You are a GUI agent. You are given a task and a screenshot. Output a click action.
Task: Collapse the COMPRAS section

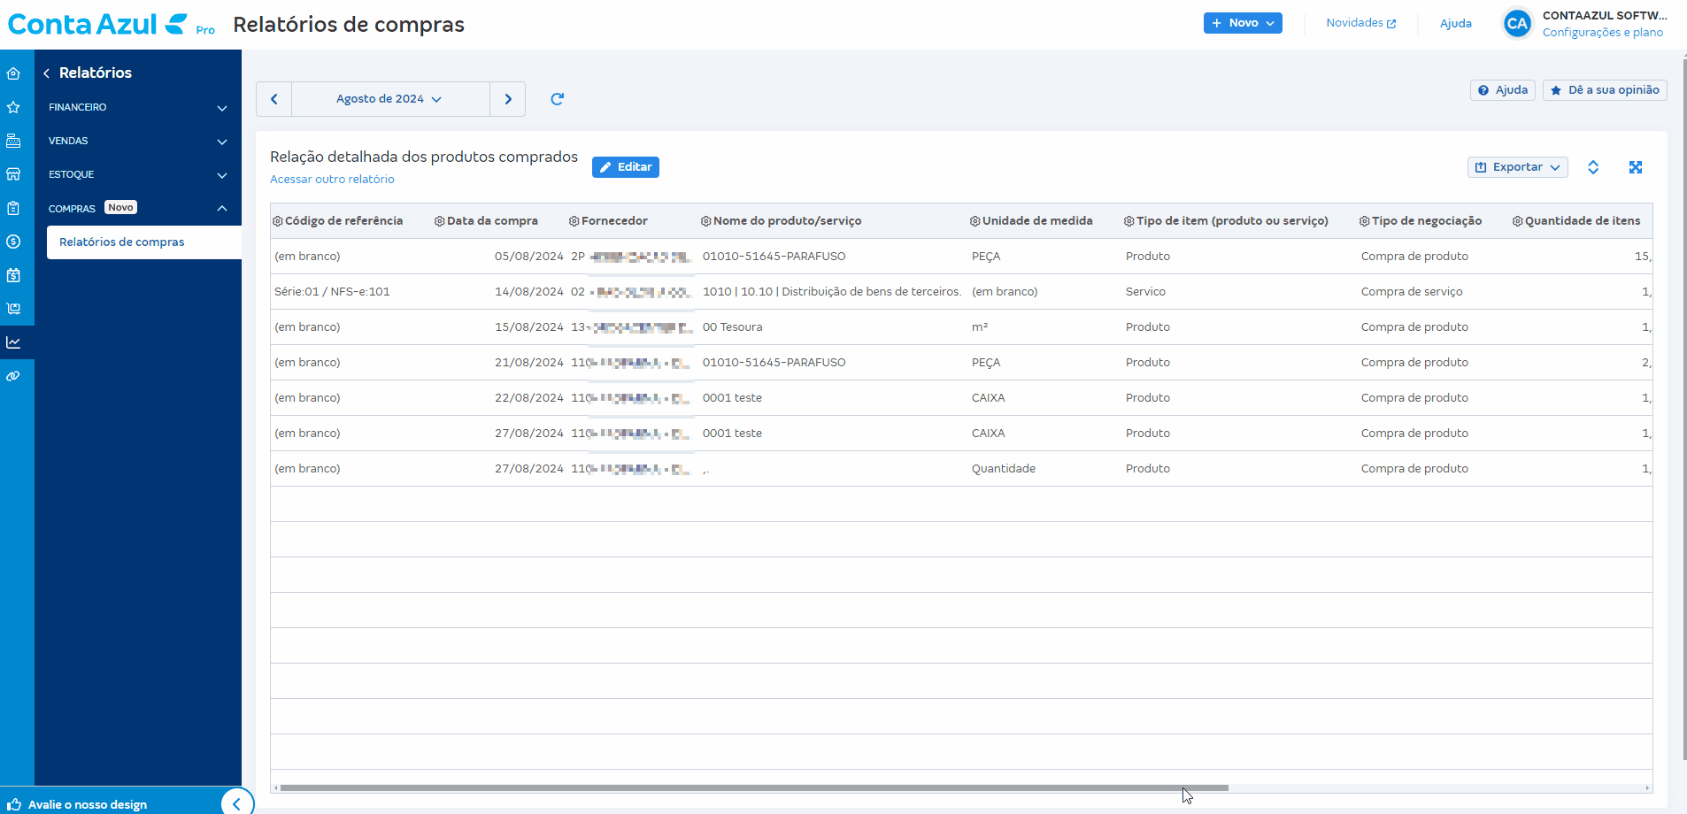(138, 209)
